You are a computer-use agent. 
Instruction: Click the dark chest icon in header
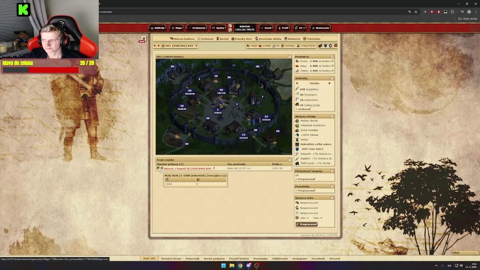coord(320,46)
